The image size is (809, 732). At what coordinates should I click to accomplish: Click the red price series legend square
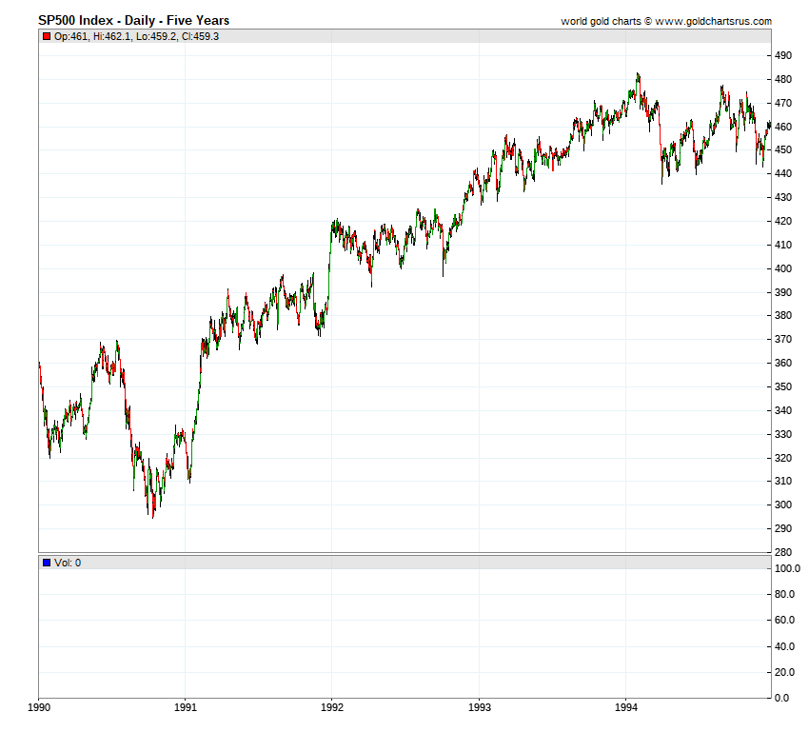pos(47,36)
